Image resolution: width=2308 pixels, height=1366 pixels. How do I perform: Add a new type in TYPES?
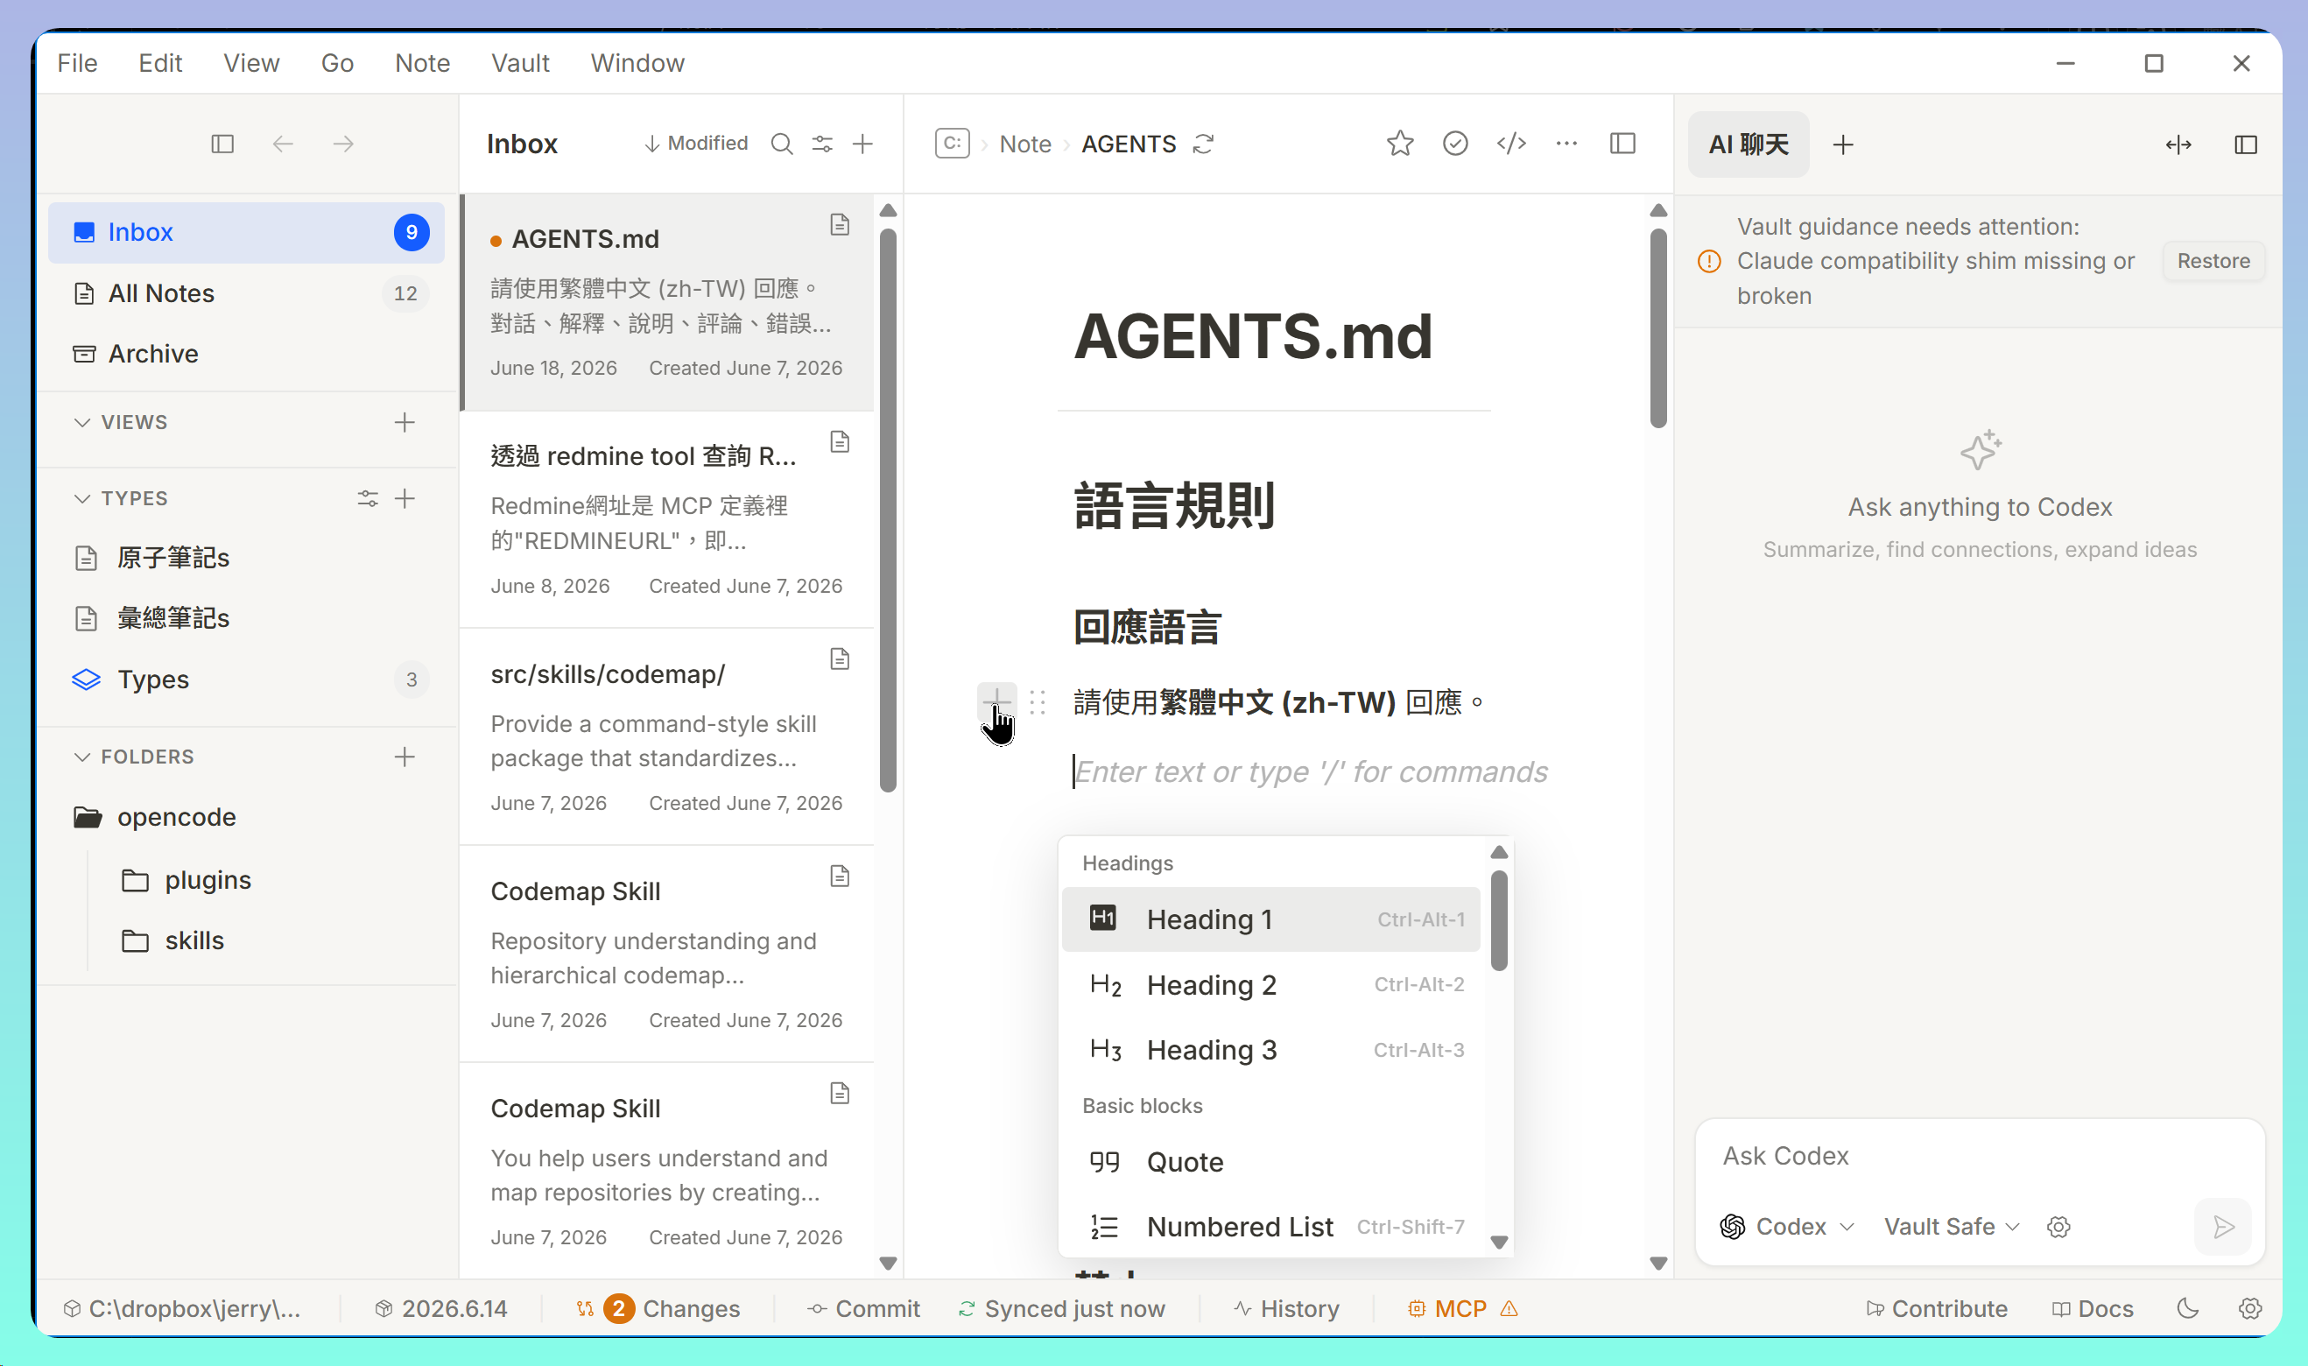[x=405, y=499]
